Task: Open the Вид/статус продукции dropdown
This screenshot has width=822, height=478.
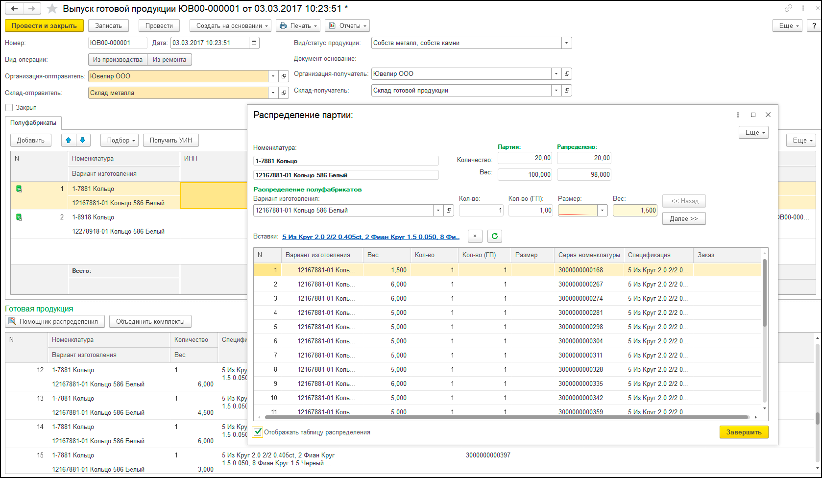Action: pyautogui.click(x=566, y=43)
